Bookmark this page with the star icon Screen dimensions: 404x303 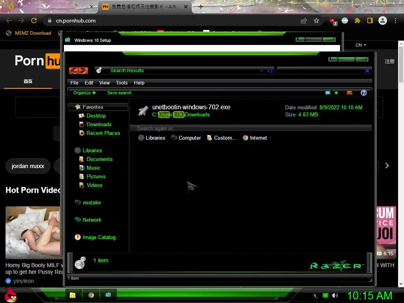tap(316, 21)
